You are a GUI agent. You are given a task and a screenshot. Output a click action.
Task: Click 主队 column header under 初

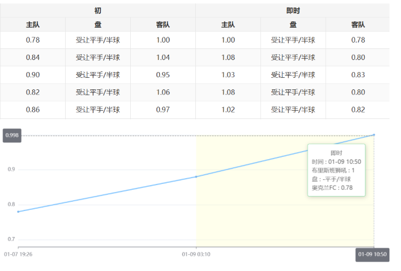[33, 25]
